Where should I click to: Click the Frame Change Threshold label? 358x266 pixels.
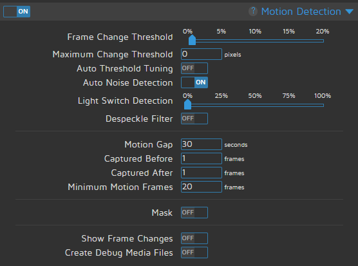[x=120, y=37]
